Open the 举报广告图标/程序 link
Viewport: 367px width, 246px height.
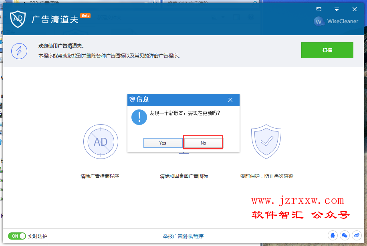tap(183, 236)
